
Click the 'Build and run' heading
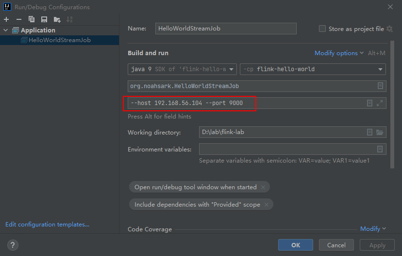[148, 53]
